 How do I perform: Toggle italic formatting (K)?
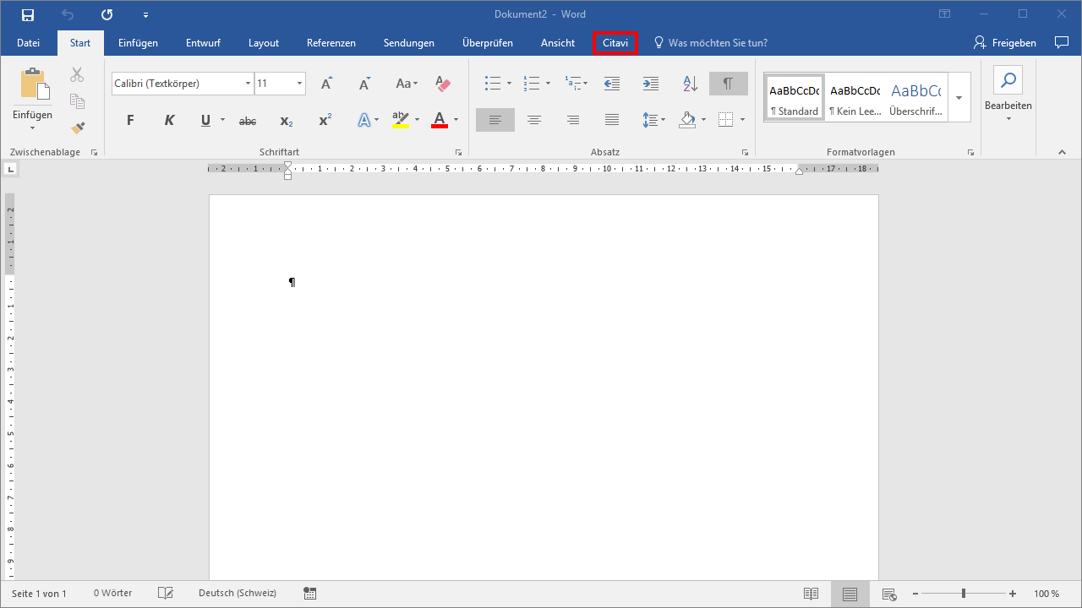[x=169, y=121]
